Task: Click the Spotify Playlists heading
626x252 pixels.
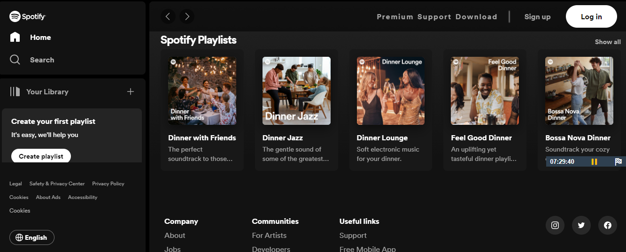Action: click(199, 40)
